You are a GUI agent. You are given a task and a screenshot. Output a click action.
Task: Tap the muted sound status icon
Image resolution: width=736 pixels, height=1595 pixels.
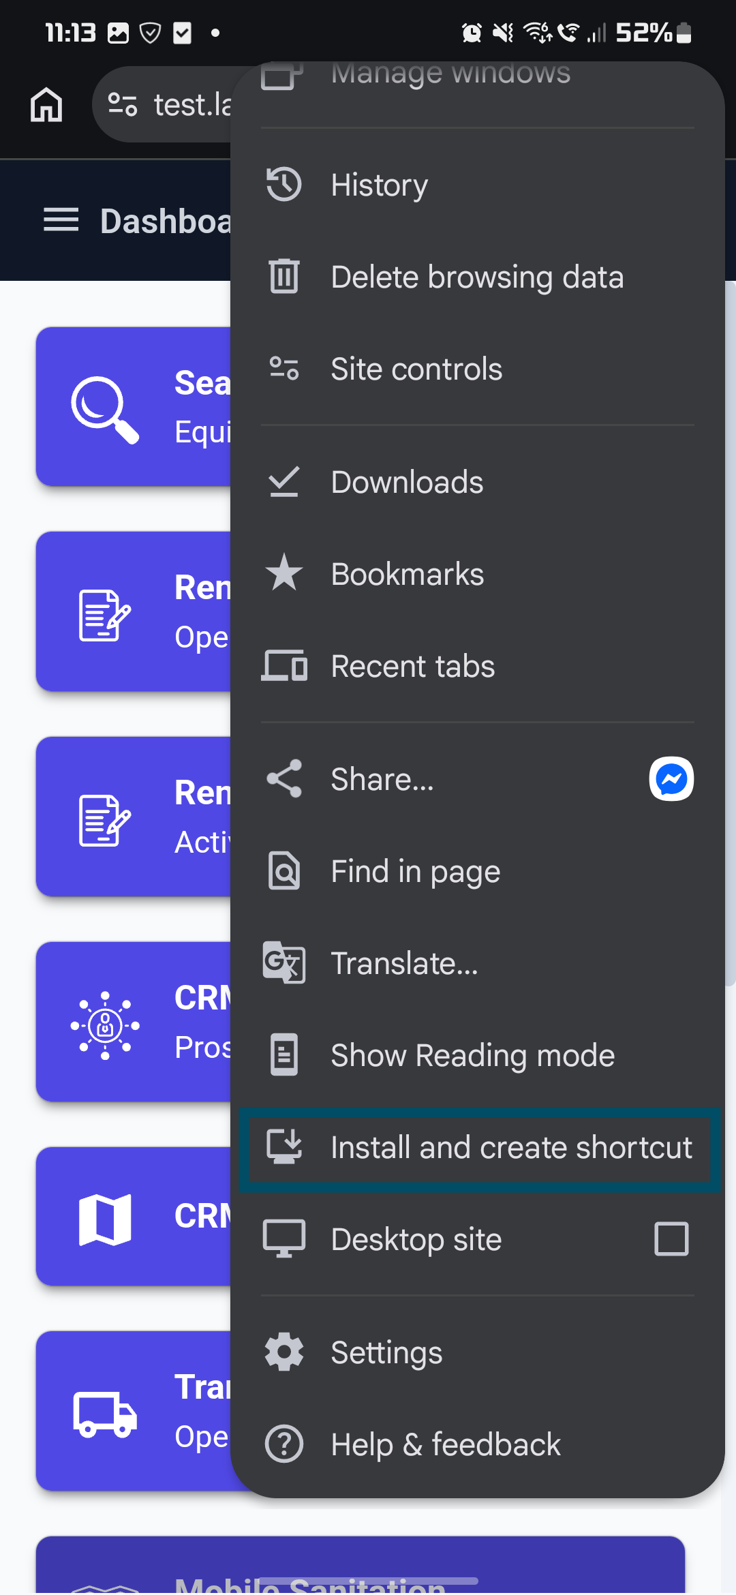pos(503,32)
